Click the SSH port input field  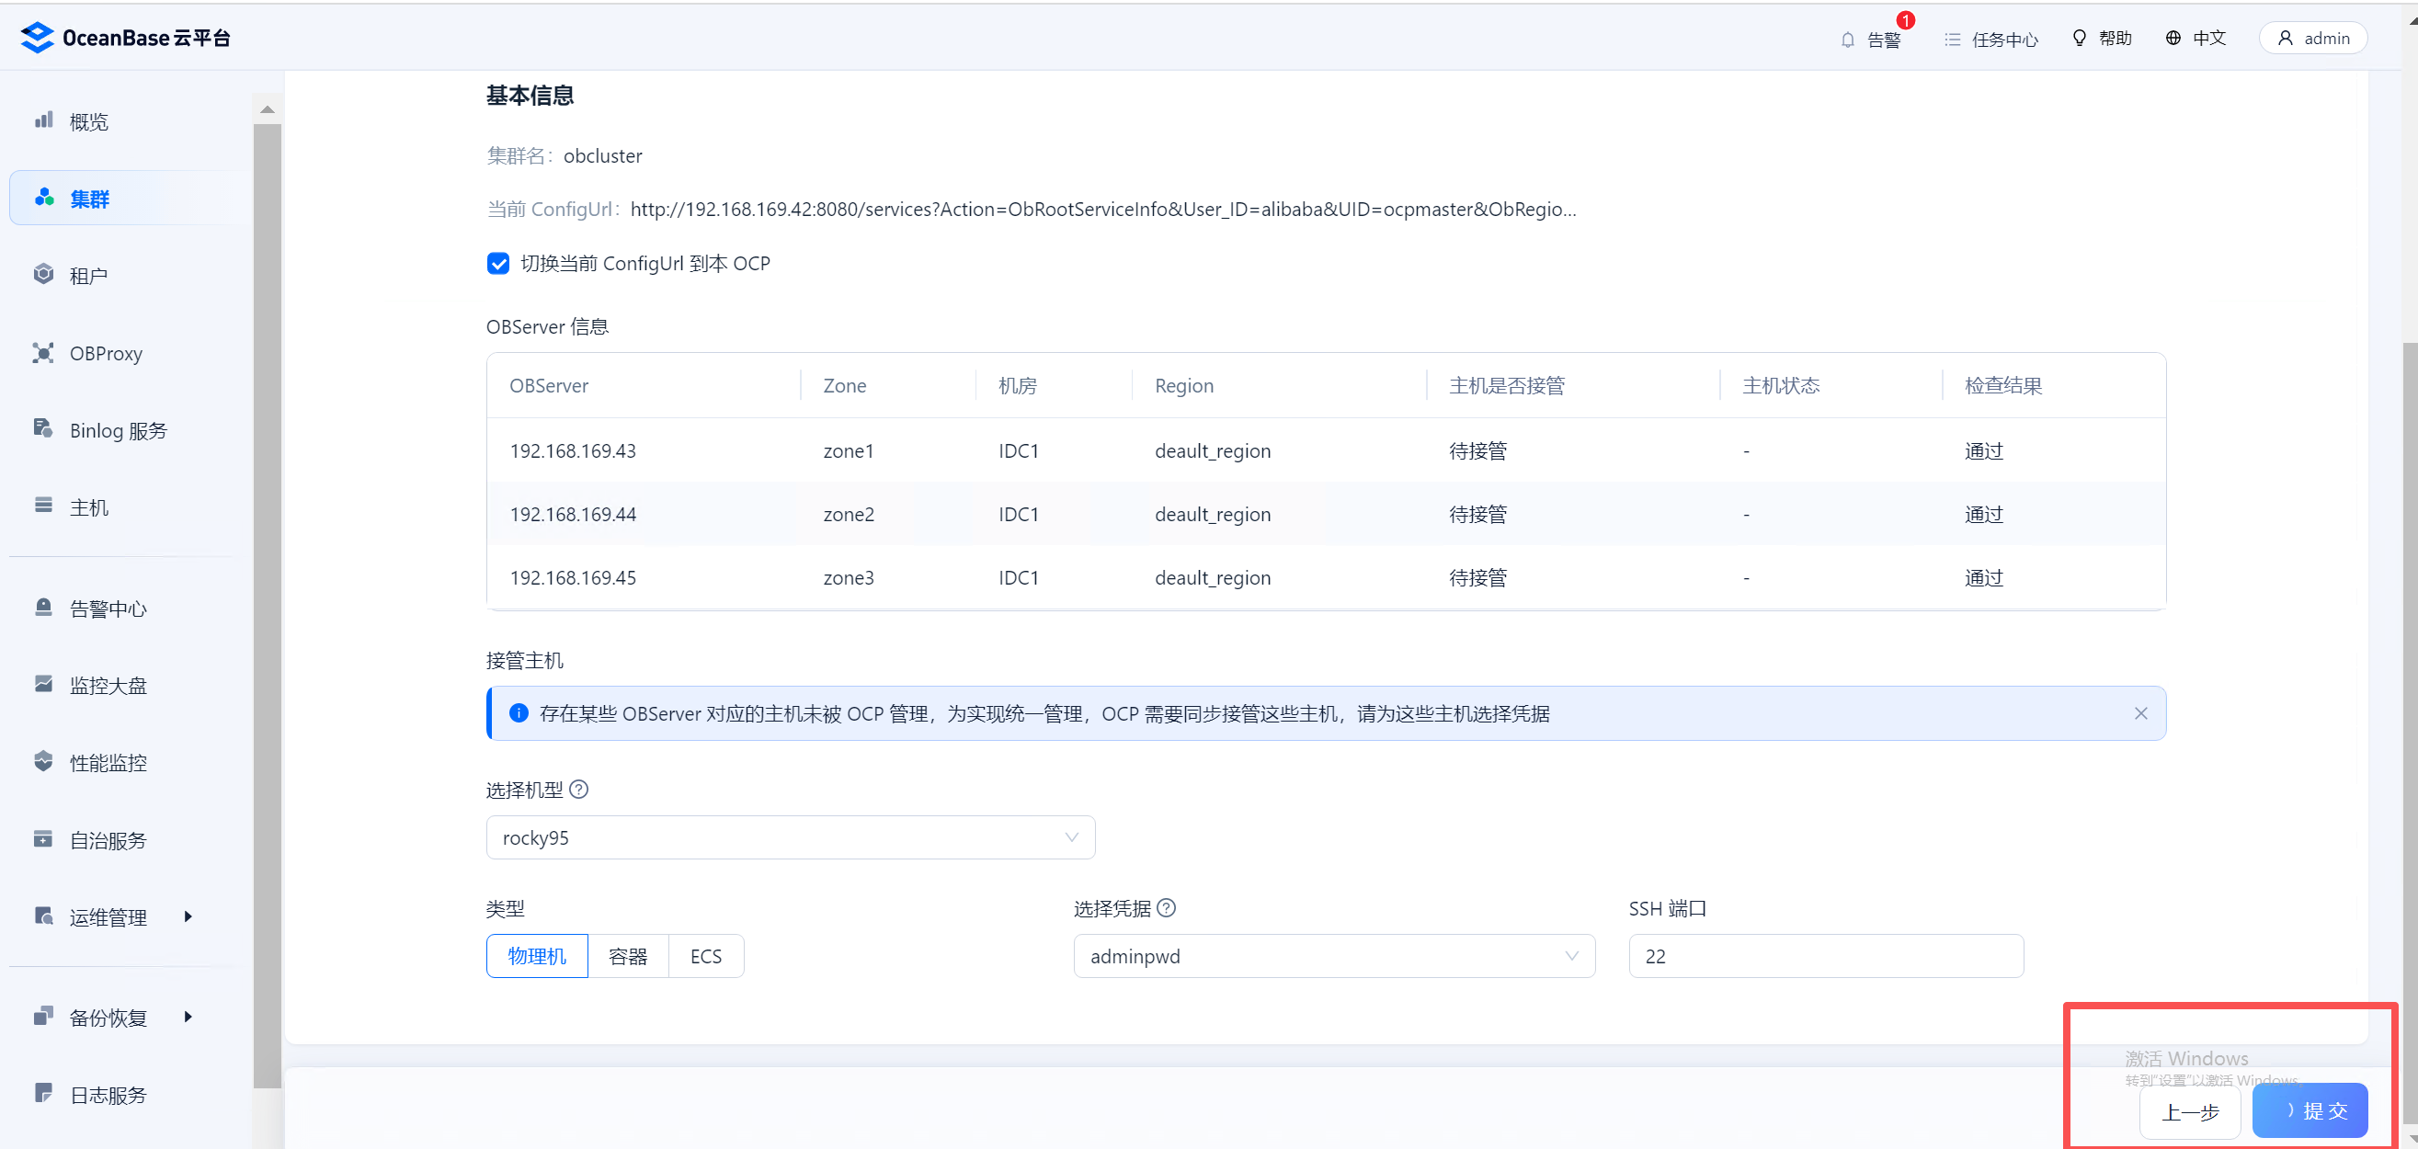point(1825,956)
